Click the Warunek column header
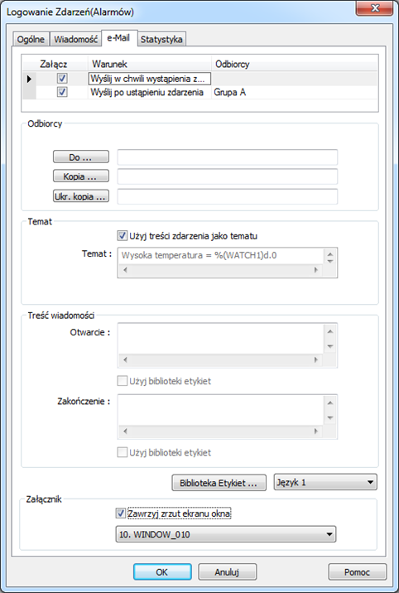399x593 pixels. click(150, 64)
